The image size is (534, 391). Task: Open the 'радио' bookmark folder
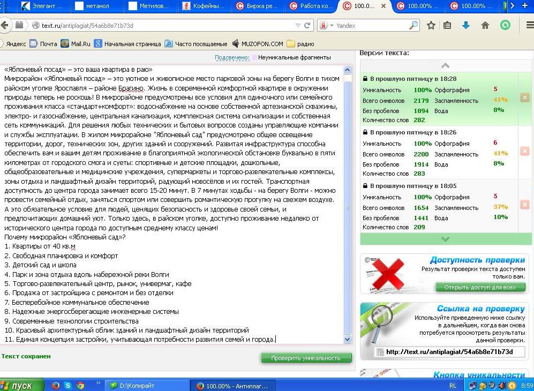[x=300, y=44]
